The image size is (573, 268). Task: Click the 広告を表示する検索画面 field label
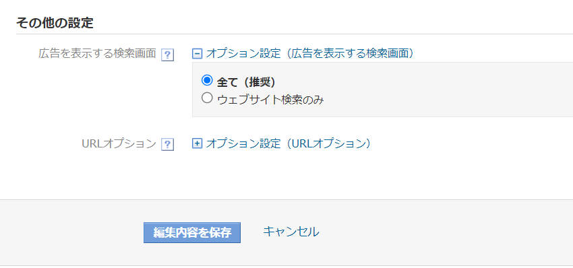(97, 54)
